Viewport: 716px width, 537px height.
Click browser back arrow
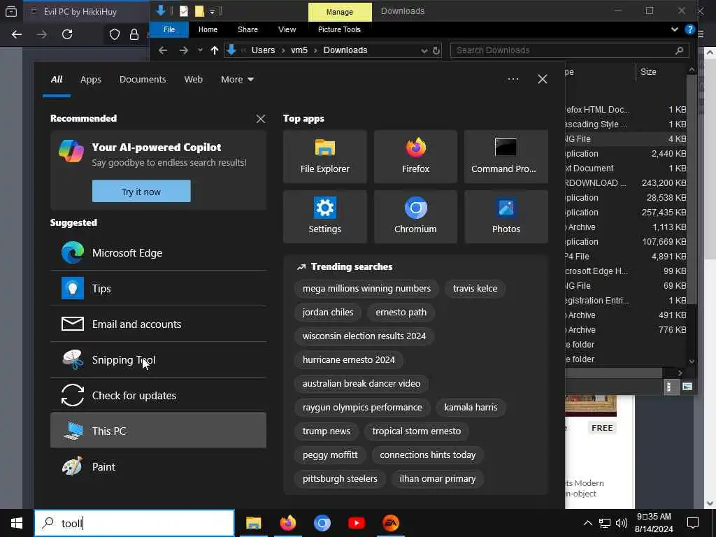17,34
